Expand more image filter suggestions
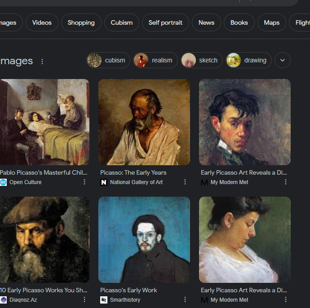 click(283, 60)
